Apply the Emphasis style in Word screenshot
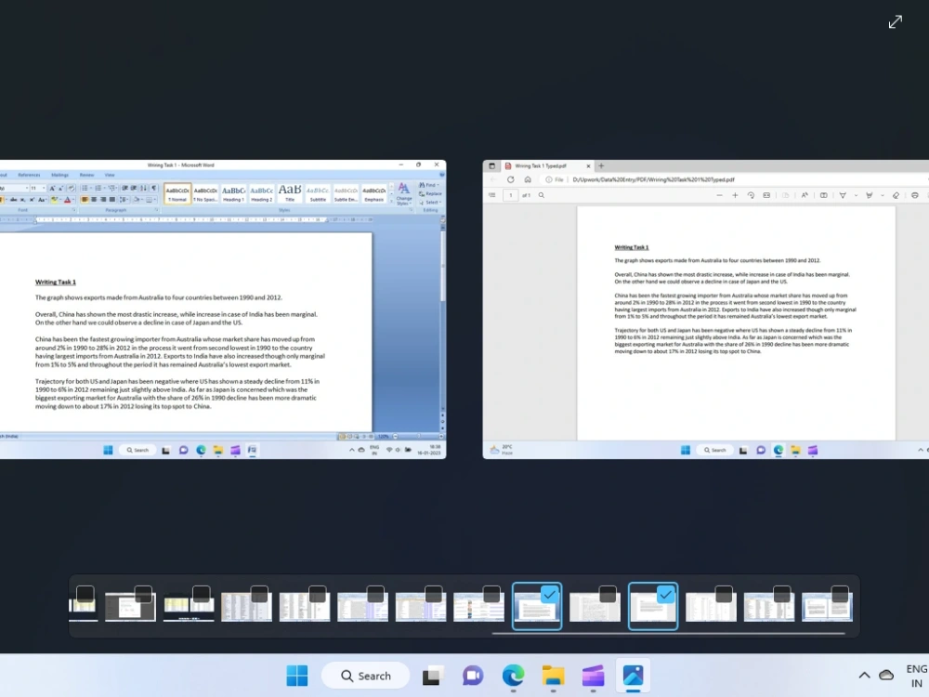This screenshot has width=929, height=697. (x=373, y=193)
